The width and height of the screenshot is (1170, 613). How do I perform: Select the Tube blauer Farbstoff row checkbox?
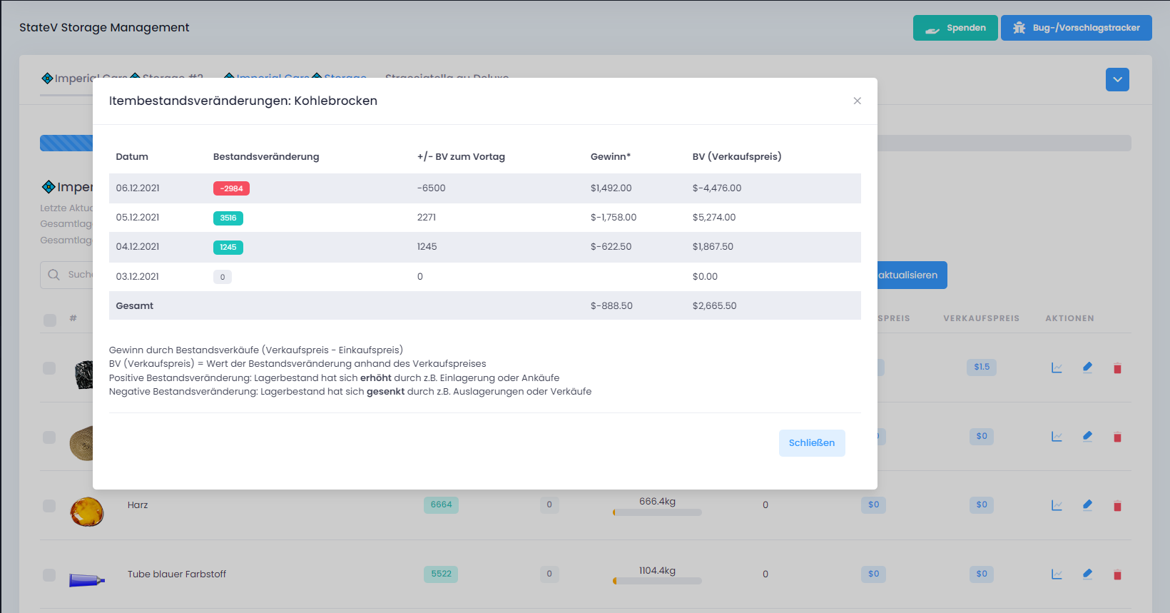[49, 574]
